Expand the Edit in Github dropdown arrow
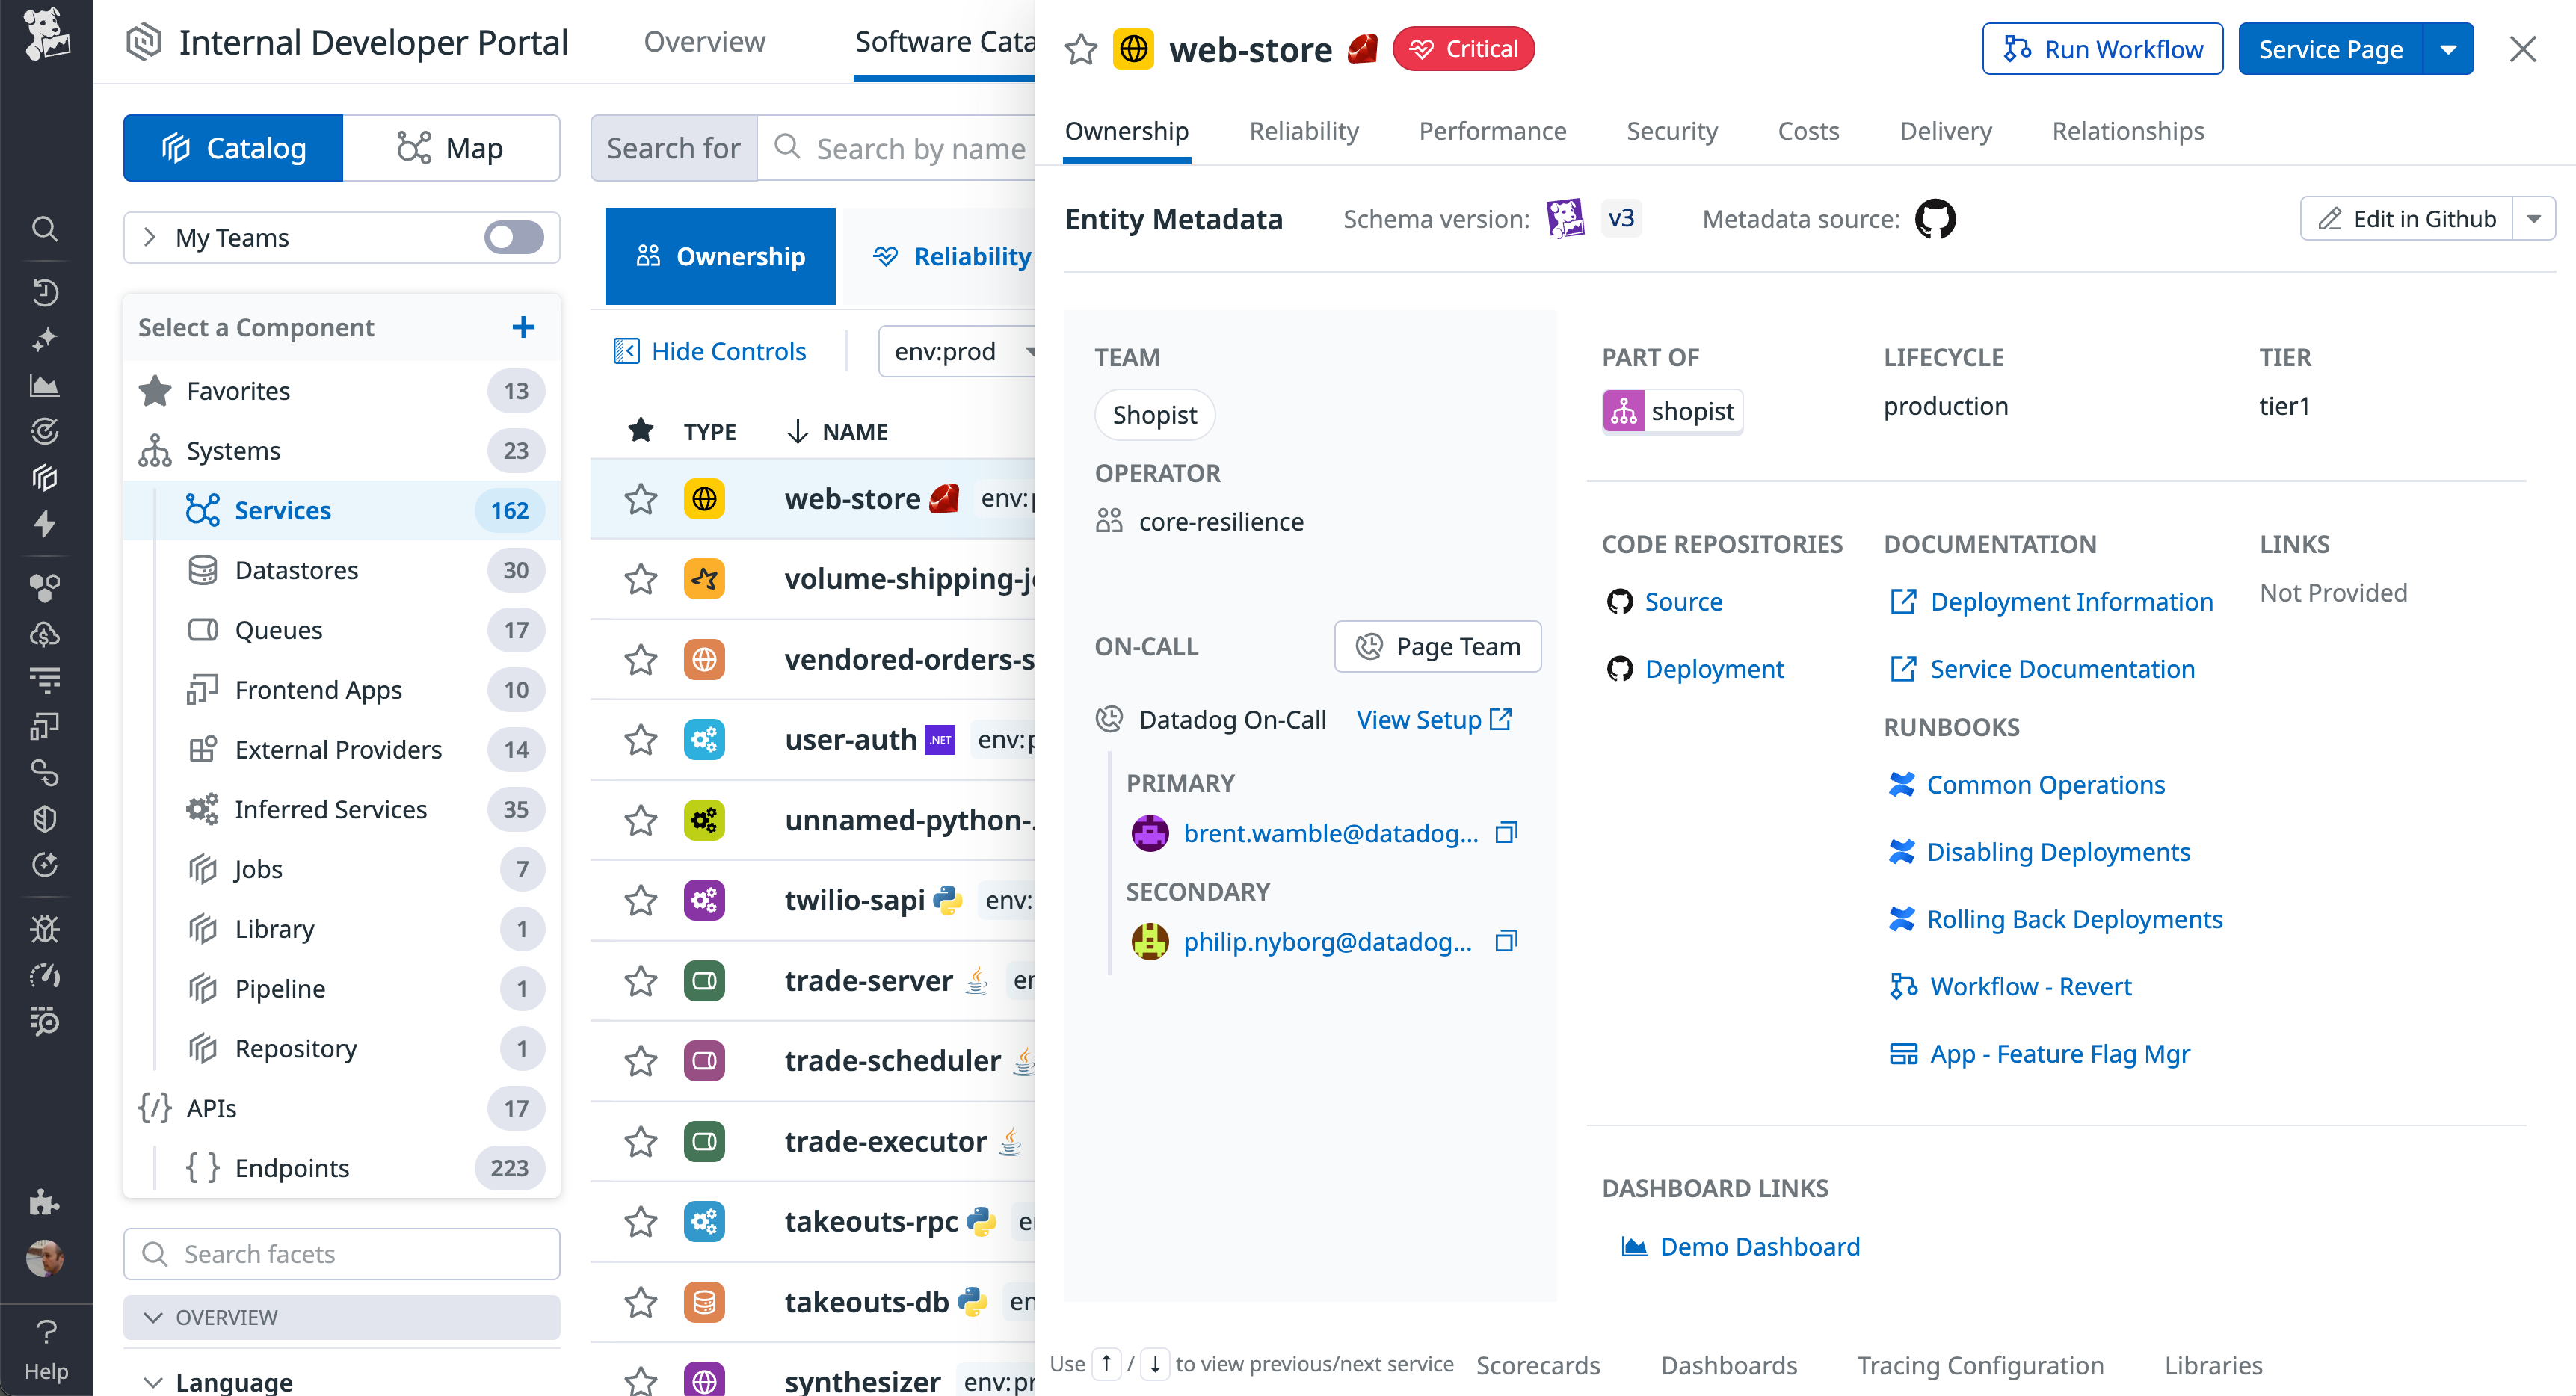This screenshot has width=2576, height=1396. point(2536,218)
